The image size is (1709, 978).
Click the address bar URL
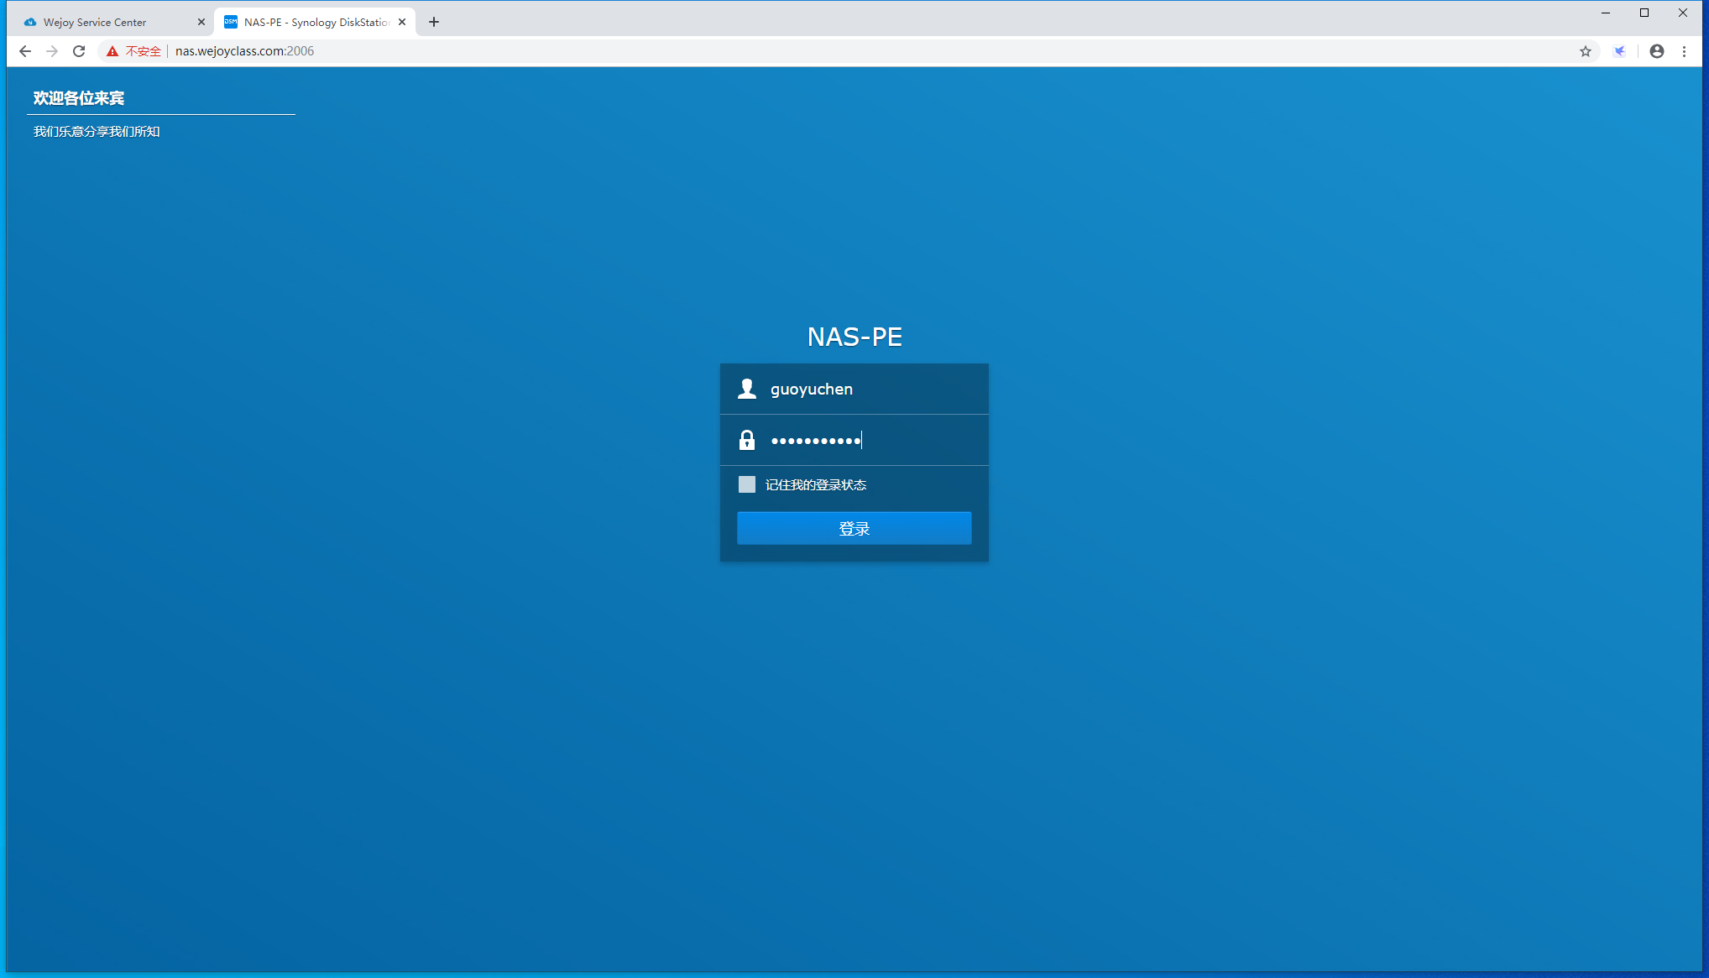[244, 51]
